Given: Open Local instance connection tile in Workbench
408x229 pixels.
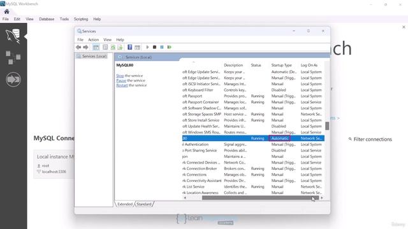Looking at the screenshot, I should point(54,164).
